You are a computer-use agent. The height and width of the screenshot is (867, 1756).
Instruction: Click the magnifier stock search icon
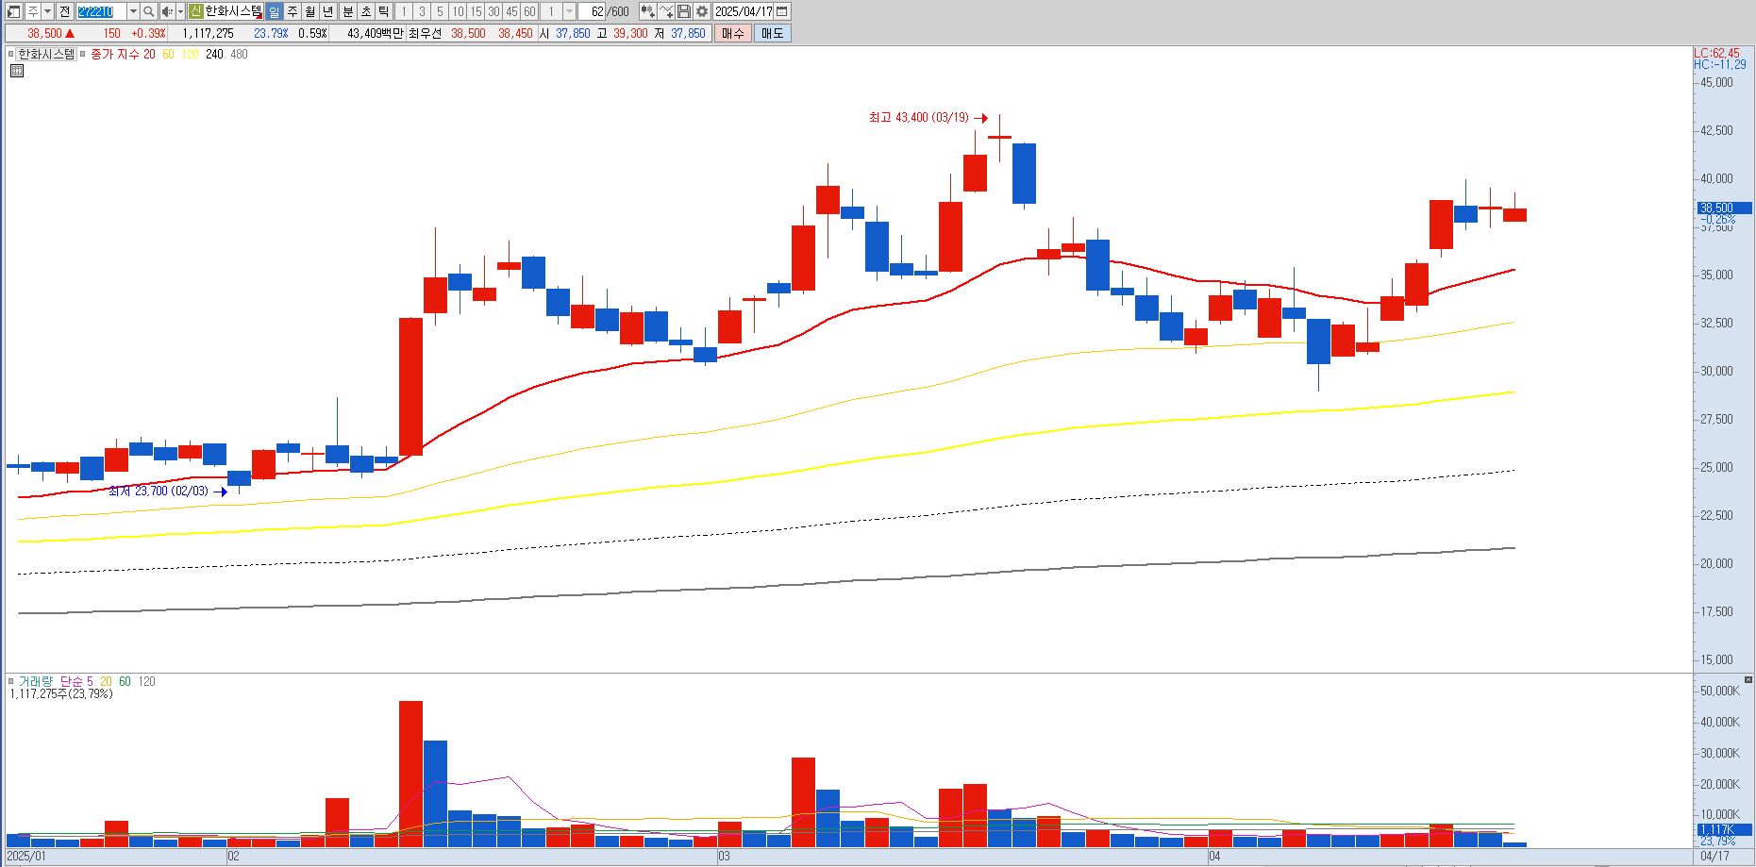(x=148, y=11)
